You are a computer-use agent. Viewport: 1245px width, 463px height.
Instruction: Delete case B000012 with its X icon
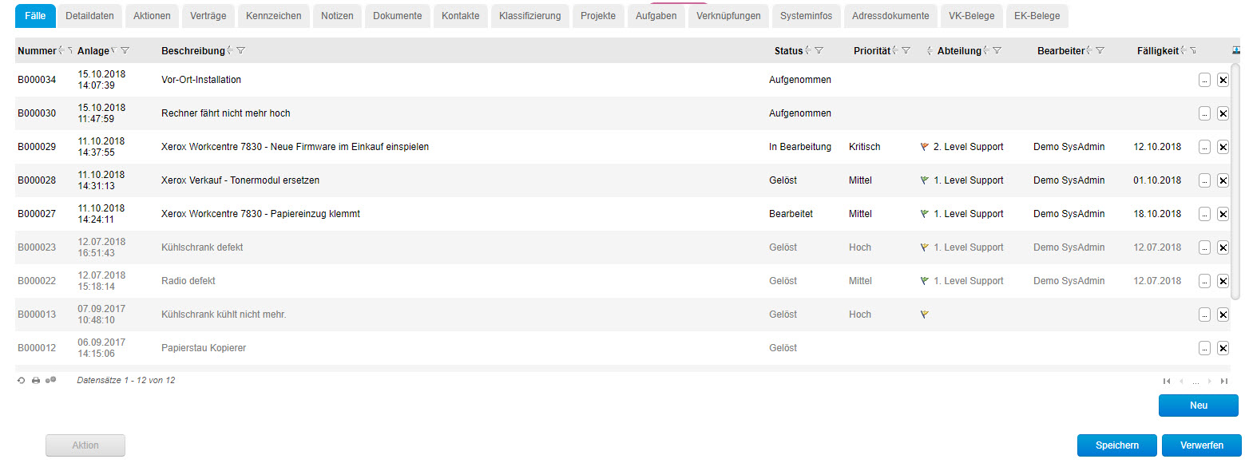1223,348
